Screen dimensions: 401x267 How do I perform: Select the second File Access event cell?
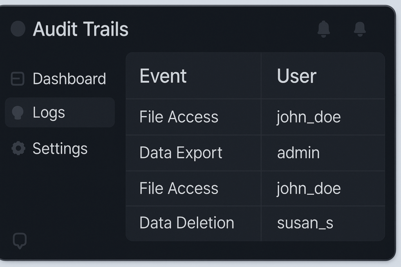(179, 188)
